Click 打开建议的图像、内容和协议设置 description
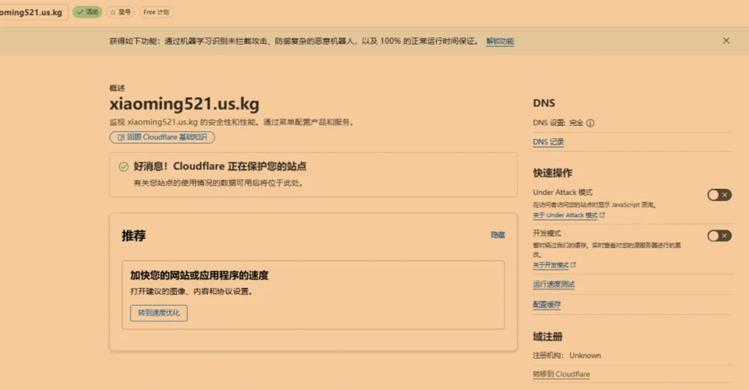This screenshot has height=390, width=749. pos(192,291)
